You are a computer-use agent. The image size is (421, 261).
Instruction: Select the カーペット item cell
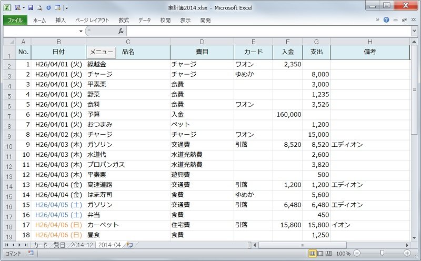coord(128,225)
